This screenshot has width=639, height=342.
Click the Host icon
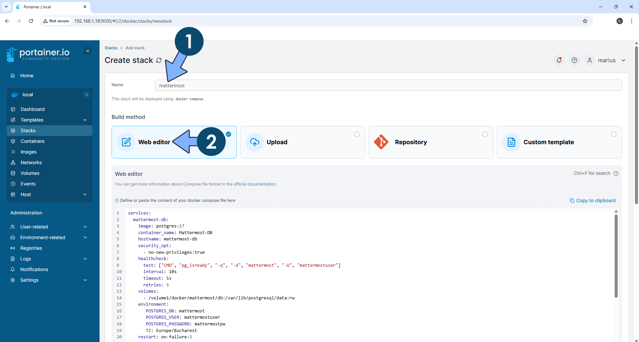pos(13,194)
